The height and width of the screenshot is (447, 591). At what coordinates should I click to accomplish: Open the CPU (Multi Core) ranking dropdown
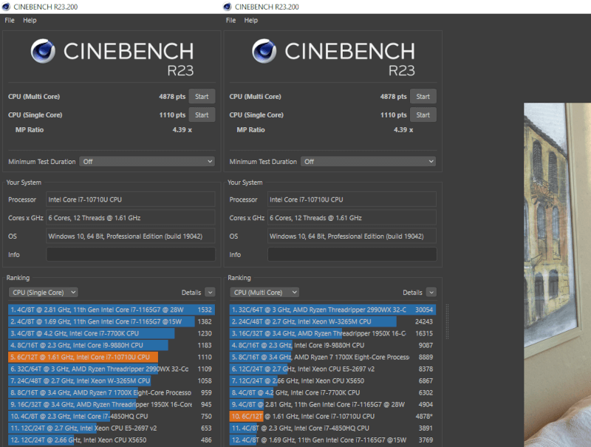pos(263,293)
